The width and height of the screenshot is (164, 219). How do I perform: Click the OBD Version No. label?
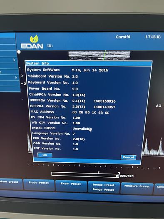tap(47, 143)
